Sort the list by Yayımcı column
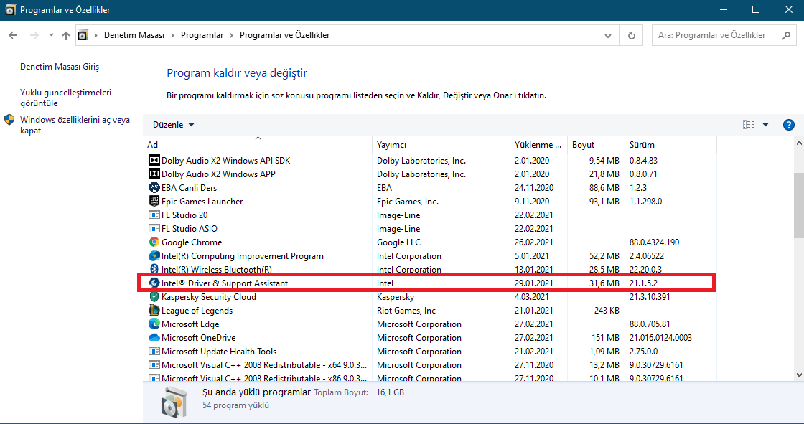The height and width of the screenshot is (424, 804). [391, 145]
